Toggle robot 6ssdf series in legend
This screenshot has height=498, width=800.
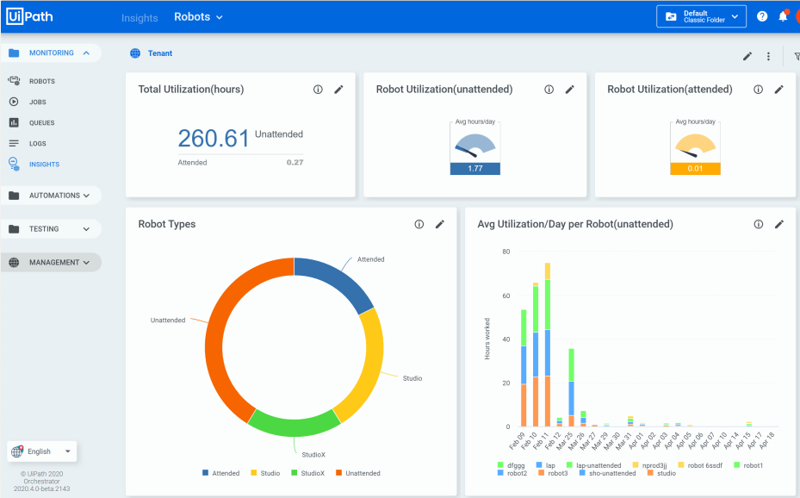pos(700,465)
